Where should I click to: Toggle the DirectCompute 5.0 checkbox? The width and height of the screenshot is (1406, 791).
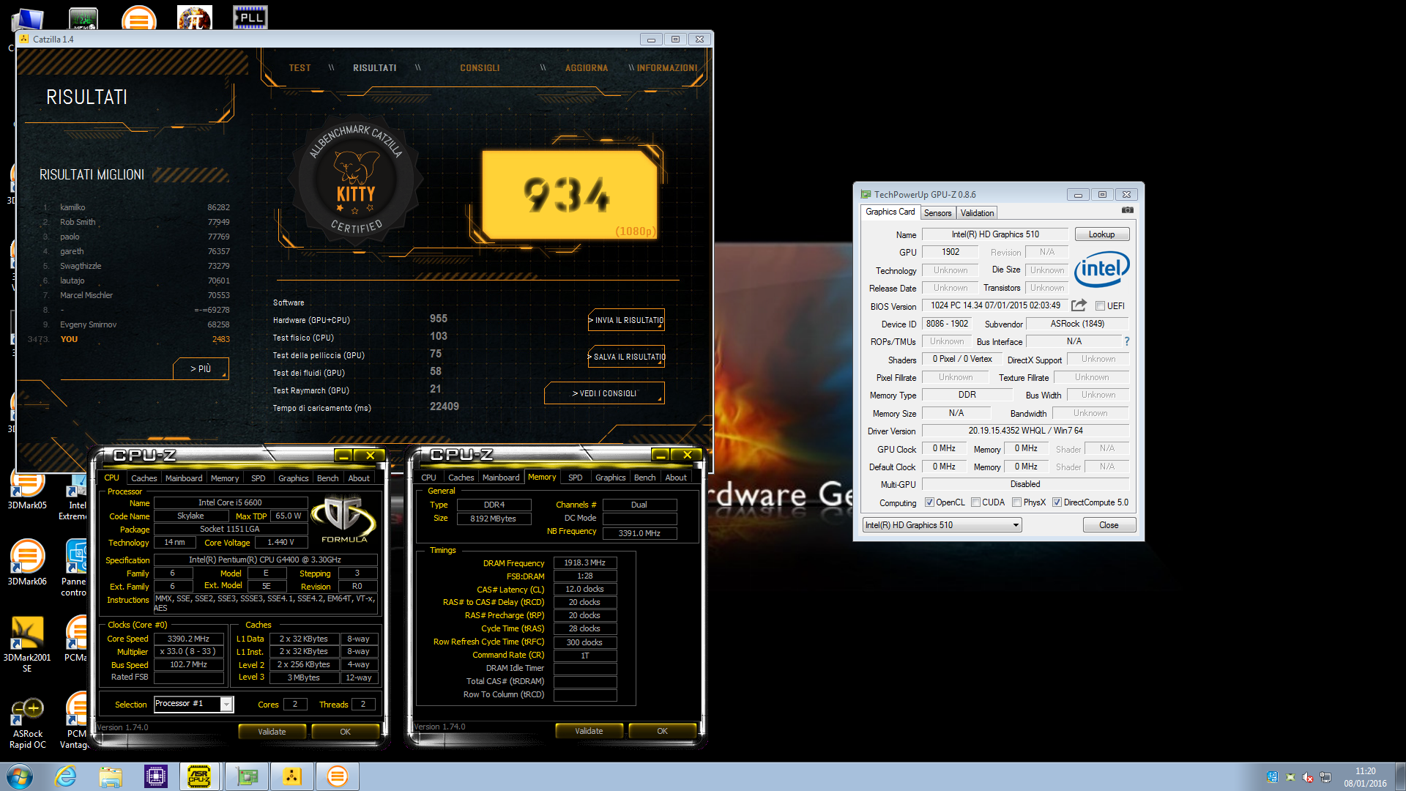click(x=1057, y=502)
